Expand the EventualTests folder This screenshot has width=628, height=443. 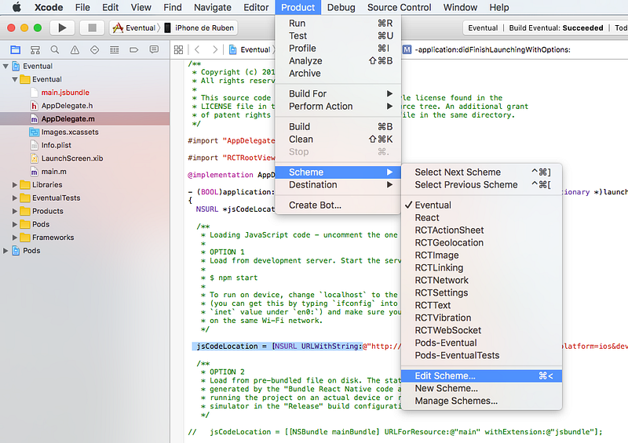15,198
